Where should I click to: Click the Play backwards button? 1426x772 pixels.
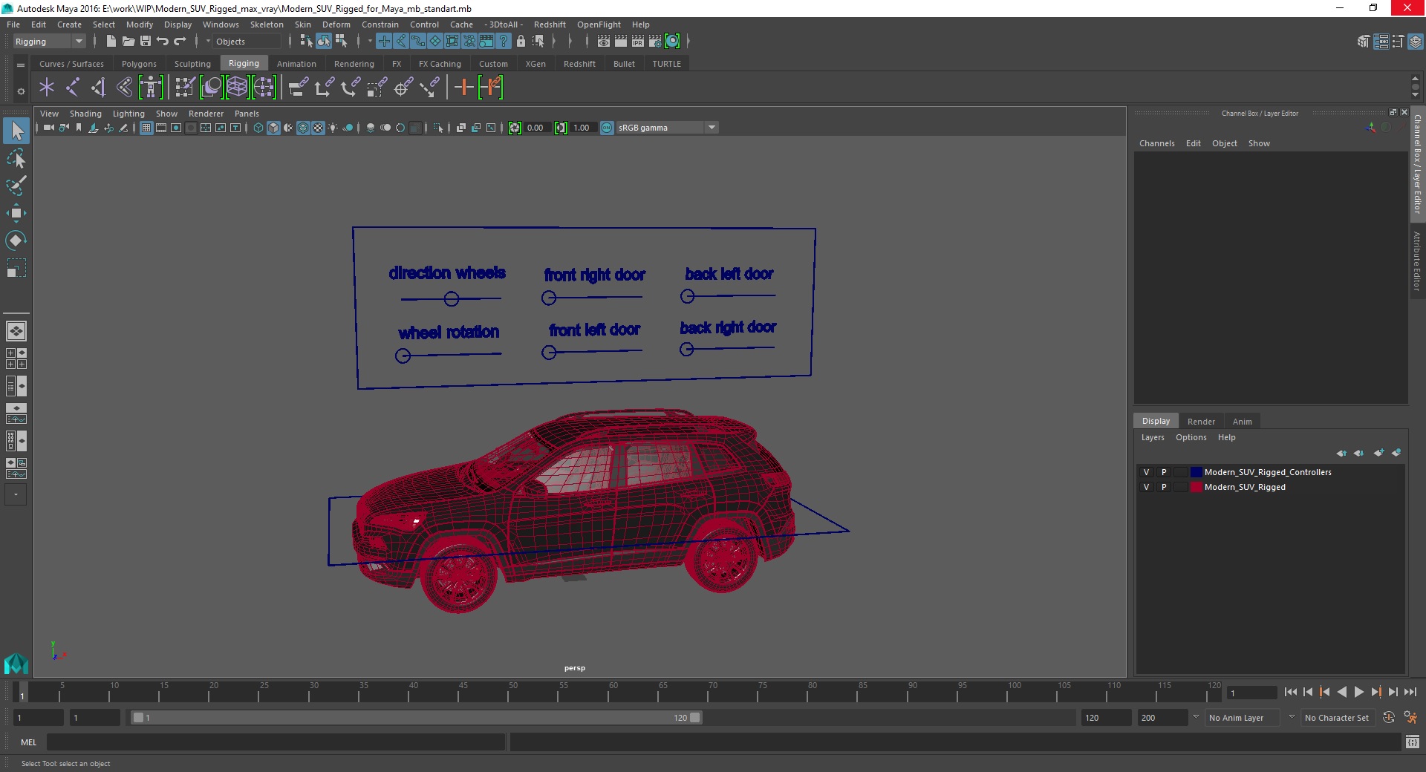click(x=1341, y=692)
